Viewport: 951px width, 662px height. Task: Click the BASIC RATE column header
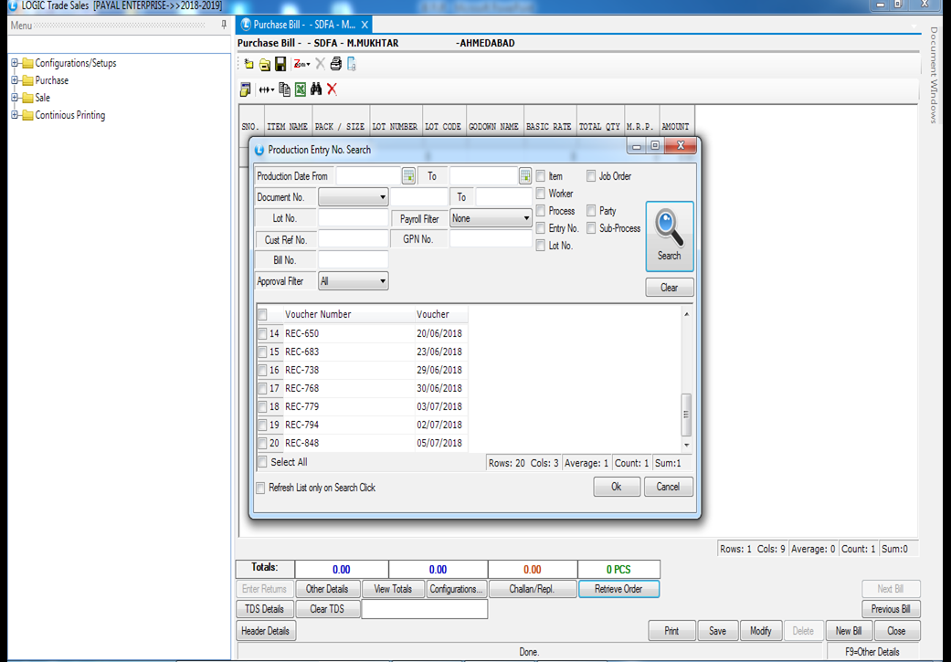pyautogui.click(x=549, y=127)
